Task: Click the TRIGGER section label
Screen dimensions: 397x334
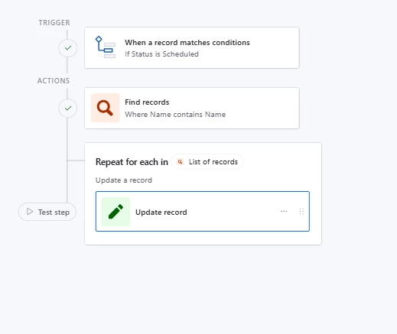Action: 54,23
